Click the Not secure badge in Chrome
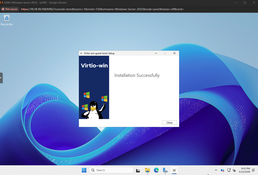Screen dimensions: 258x175 point(10,9)
